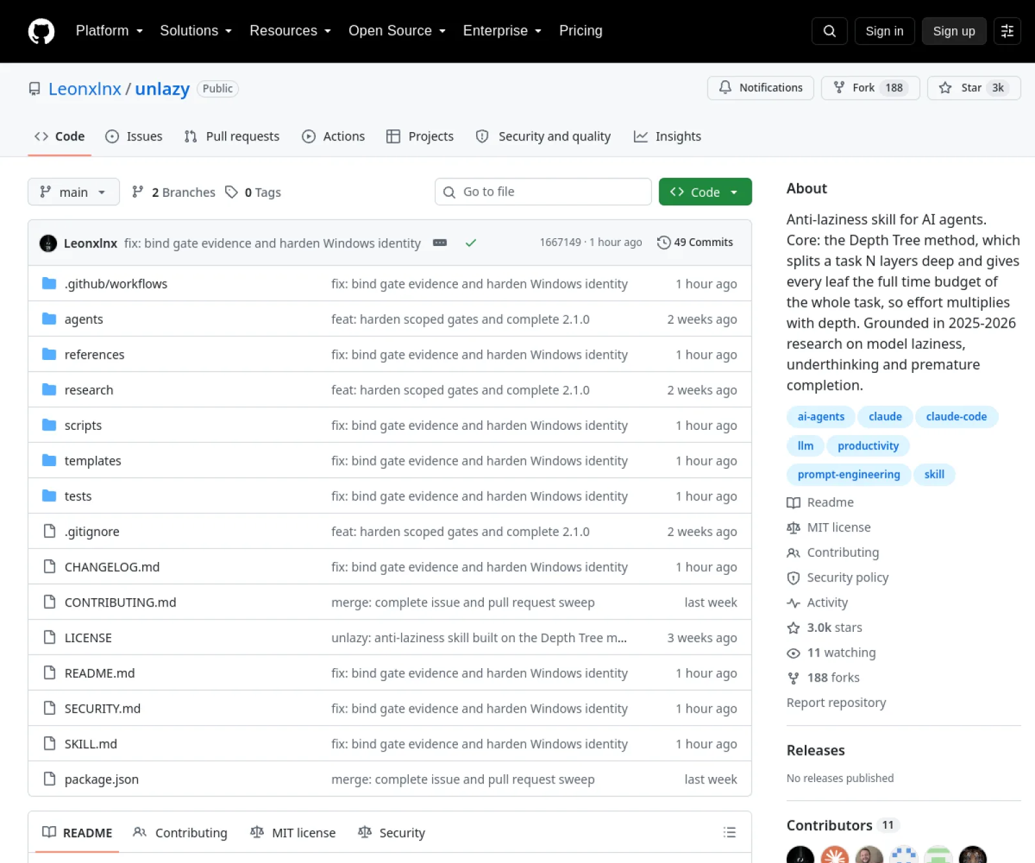Click the shield icon beside Security policy

[x=794, y=578]
